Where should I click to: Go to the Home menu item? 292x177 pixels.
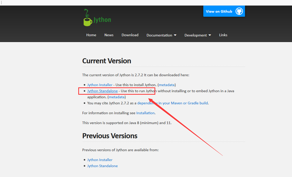coord(91,35)
